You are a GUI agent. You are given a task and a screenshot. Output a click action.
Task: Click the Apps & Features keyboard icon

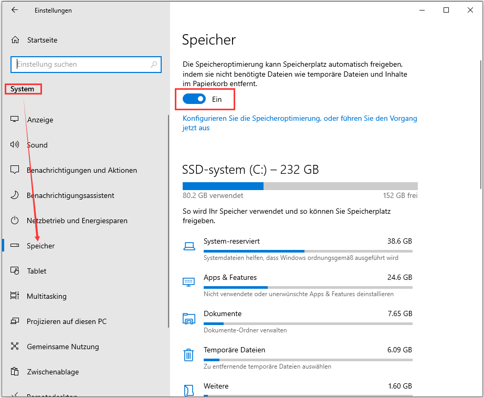(x=188, y=282)
